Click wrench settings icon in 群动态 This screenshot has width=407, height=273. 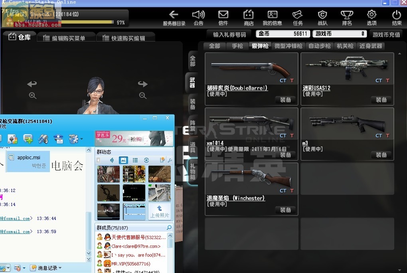point(170,160)
